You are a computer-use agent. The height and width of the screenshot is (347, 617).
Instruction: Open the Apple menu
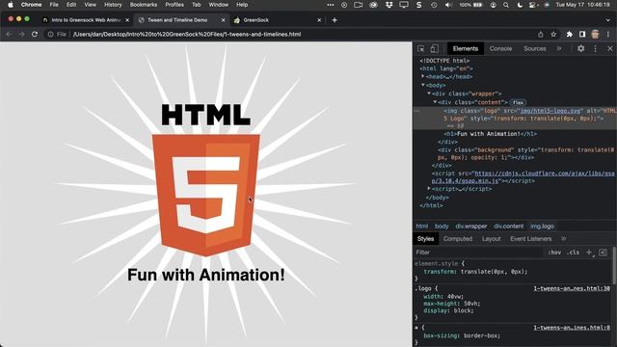11,5
